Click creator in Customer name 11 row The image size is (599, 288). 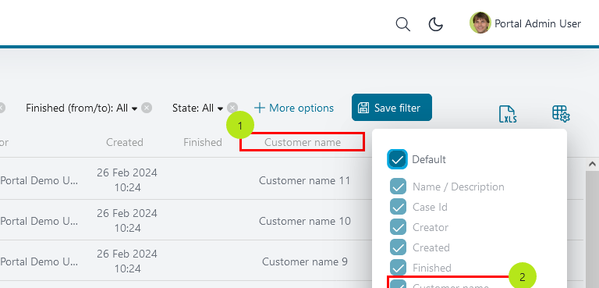click(x=39, y=180)
